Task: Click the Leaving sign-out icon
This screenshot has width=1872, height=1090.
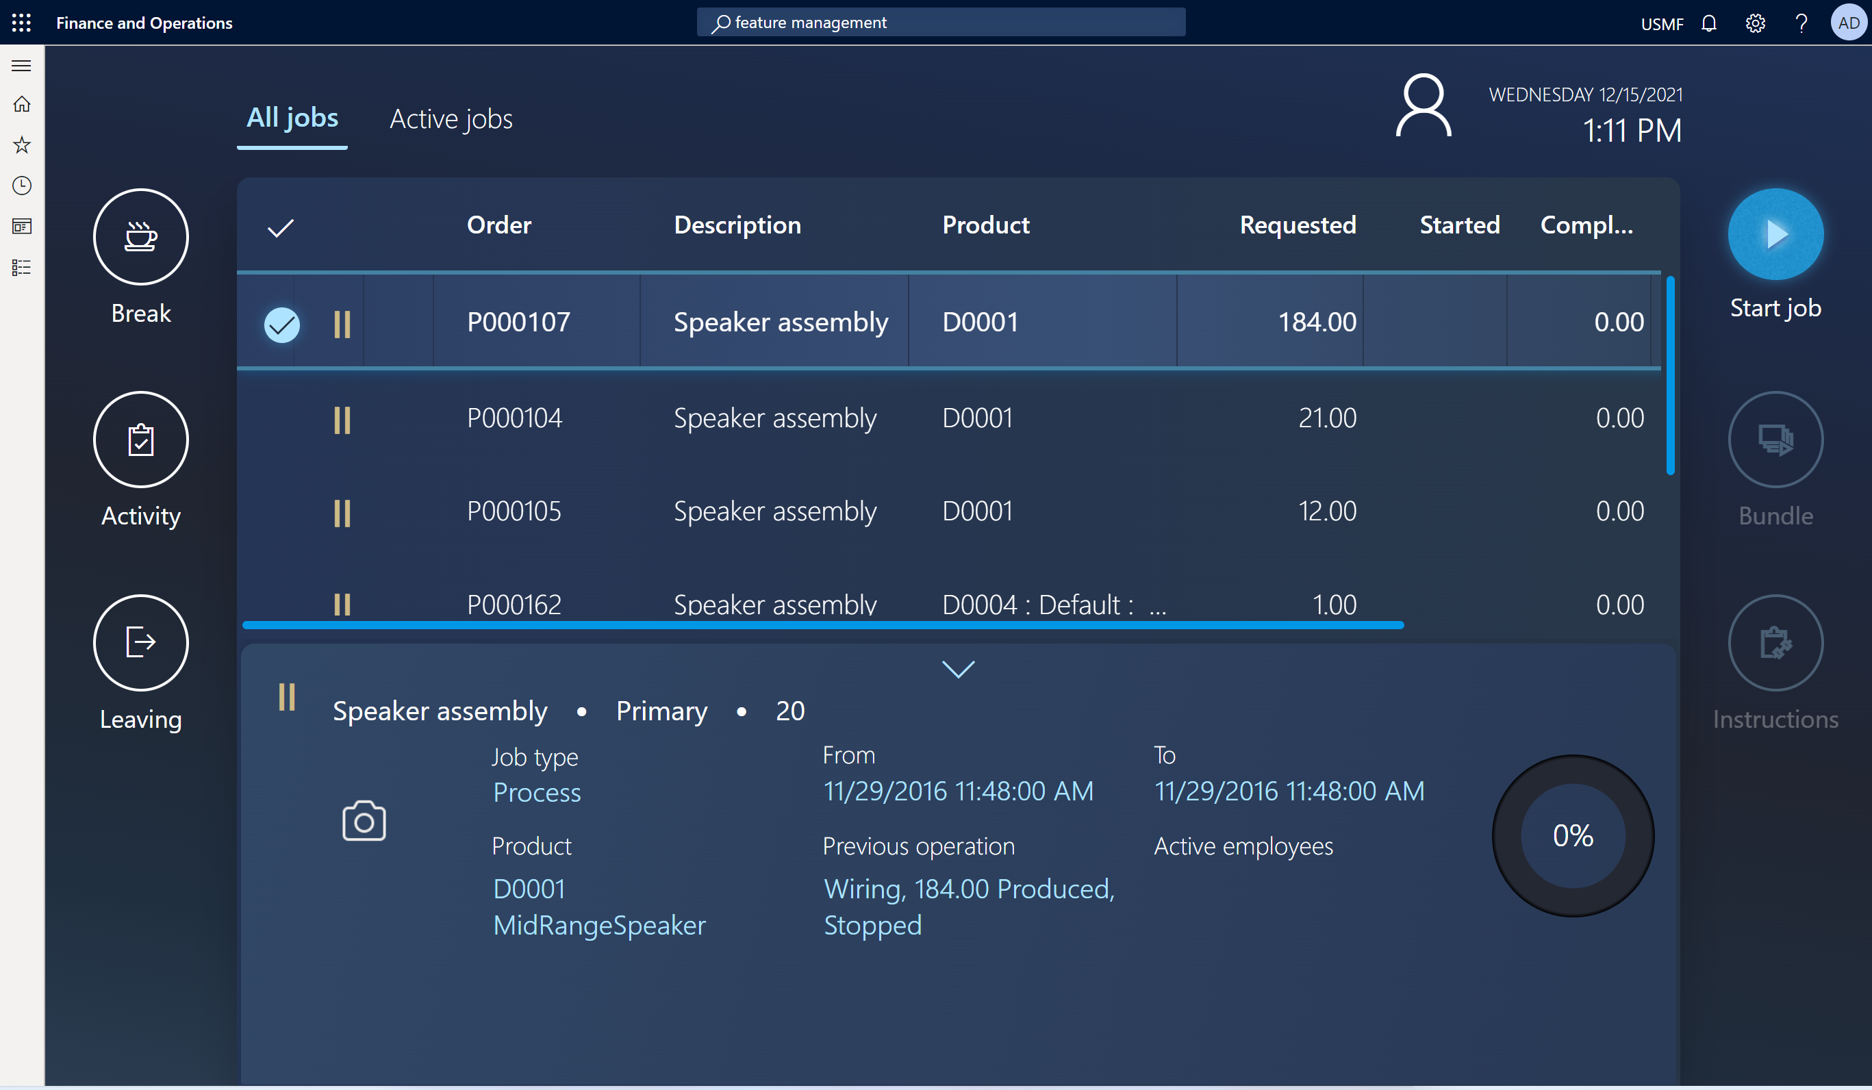Action: (x=140, y=642)
